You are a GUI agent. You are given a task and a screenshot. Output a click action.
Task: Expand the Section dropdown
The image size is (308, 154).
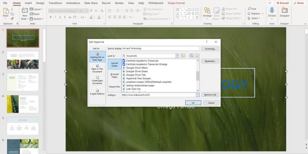pos(37,19)
